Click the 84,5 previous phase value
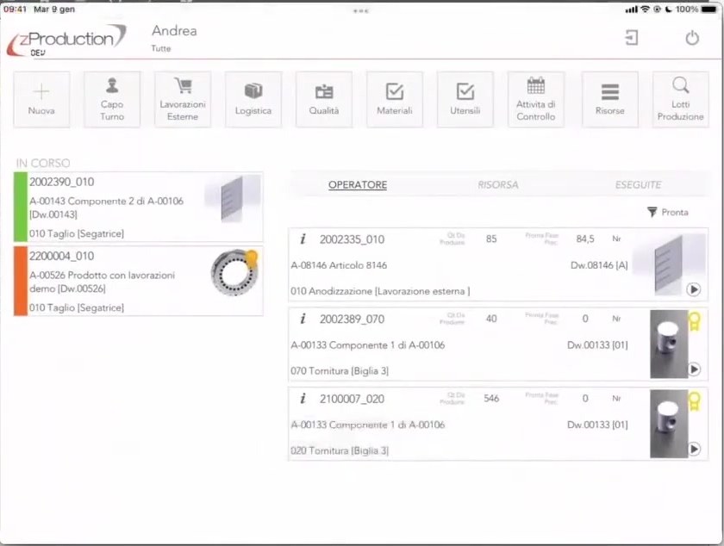Viewport: 724px width, 546px height. click(585, 239)
